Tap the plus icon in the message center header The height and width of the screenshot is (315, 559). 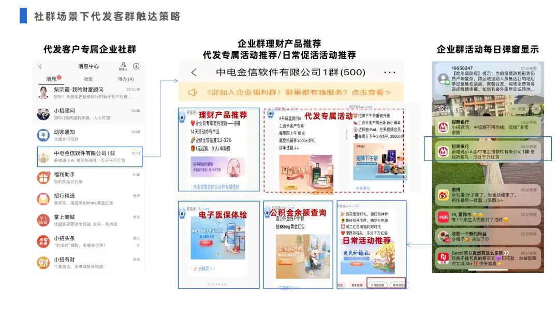coord(136,66)
